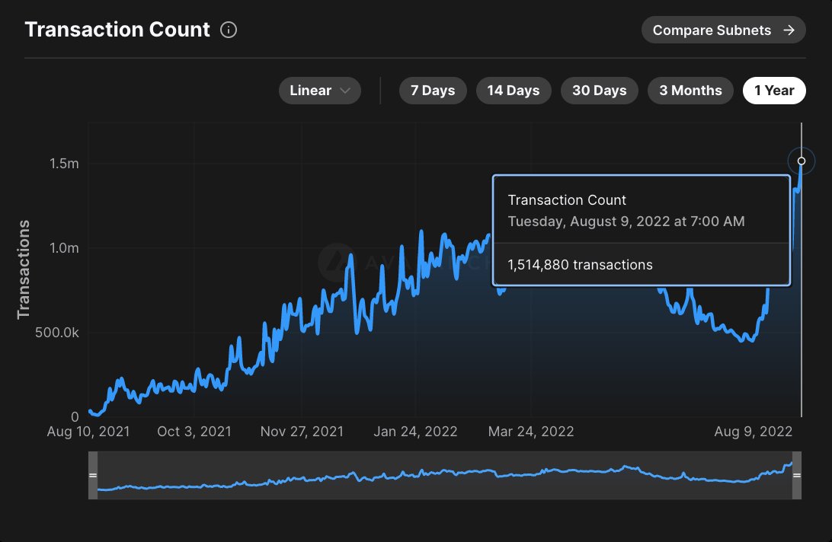Viewport: 832px width, 542px height.
Task: Click the highlighted data point marker on the chart
Action: [x=801, y=161]
